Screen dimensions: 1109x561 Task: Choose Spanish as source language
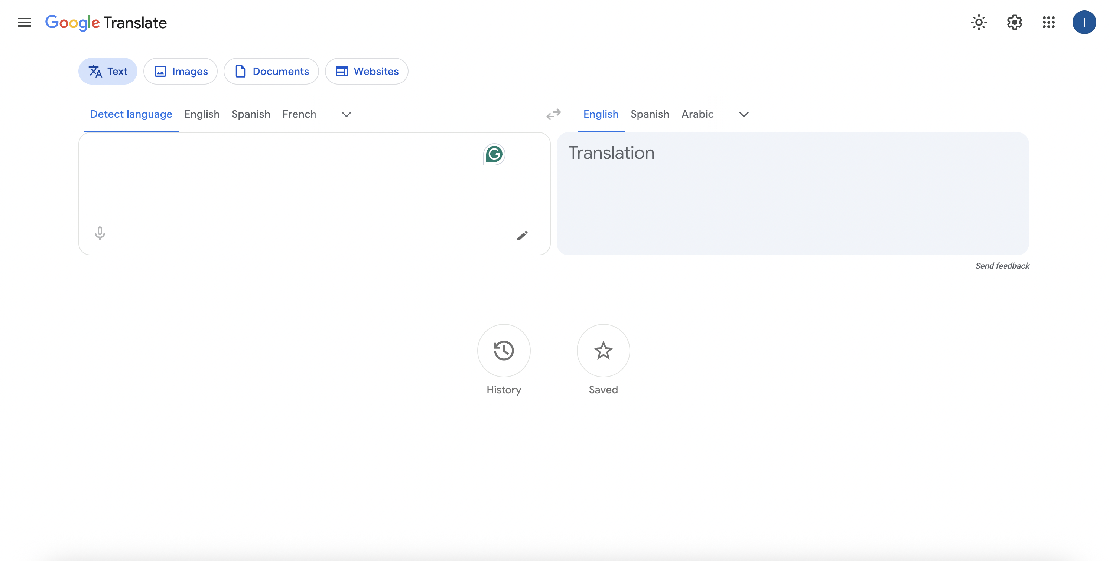pyautogui.click(x=251, y=114)
